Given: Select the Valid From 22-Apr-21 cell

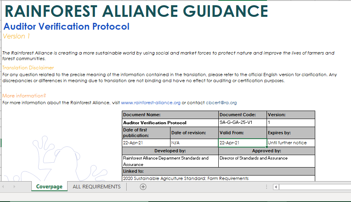Looking at the screenshot, I should pyautogui.click(x=242, y=143).
